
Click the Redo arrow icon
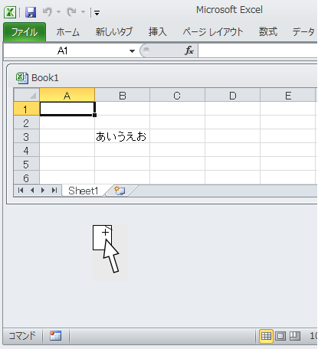(x=71, y=11)
